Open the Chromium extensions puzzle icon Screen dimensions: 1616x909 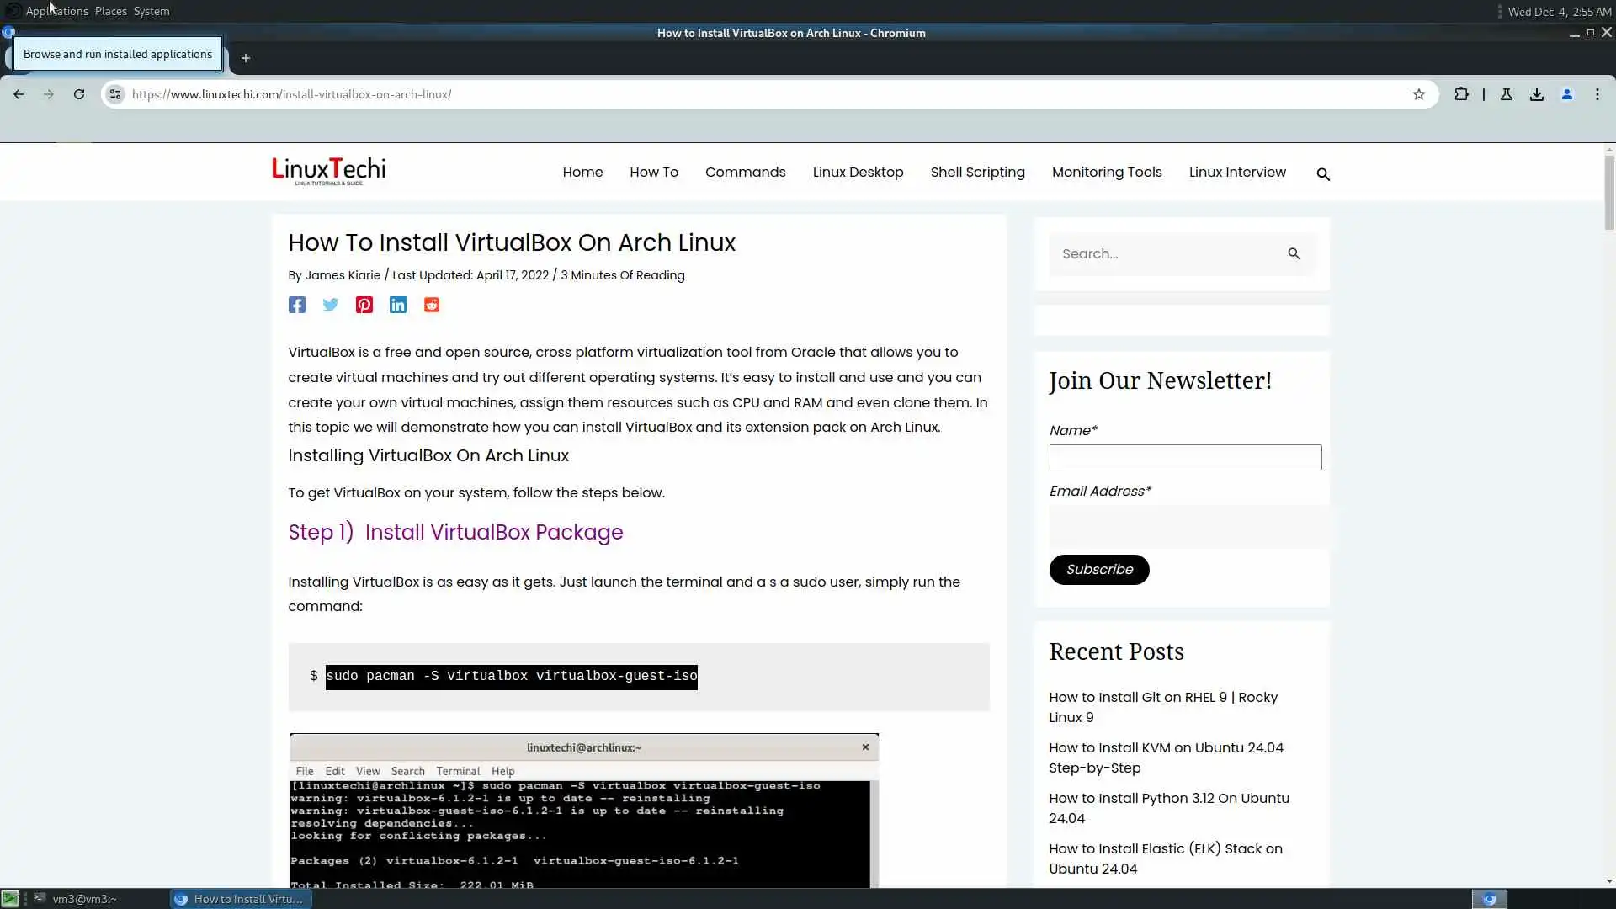point(1461,94)
